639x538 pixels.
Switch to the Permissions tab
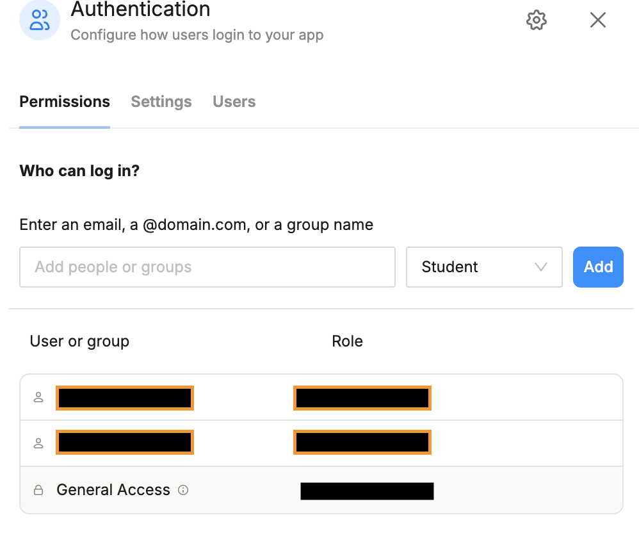[x=65, y=102]
